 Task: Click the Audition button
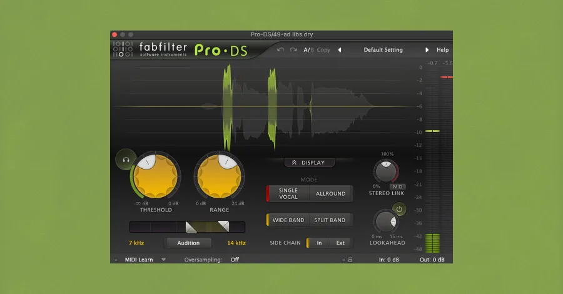tap(188, 243)
